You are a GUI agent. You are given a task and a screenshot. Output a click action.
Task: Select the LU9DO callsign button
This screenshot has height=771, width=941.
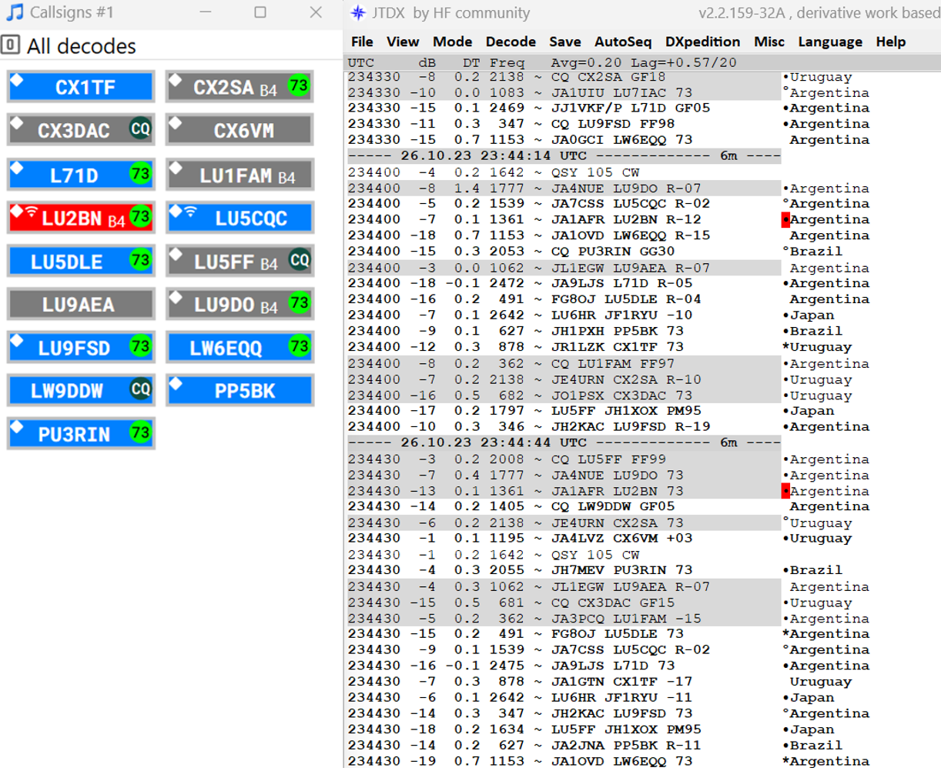239,304
